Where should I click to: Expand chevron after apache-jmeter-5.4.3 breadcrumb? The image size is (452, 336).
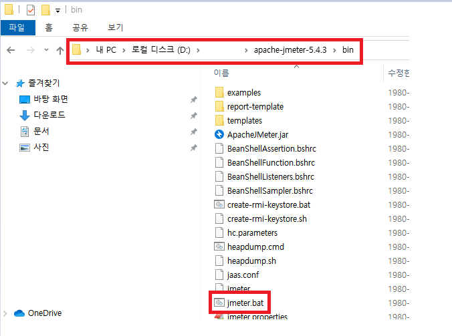point(334,50)
